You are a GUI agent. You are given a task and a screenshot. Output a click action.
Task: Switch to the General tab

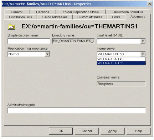coord(17,12)
